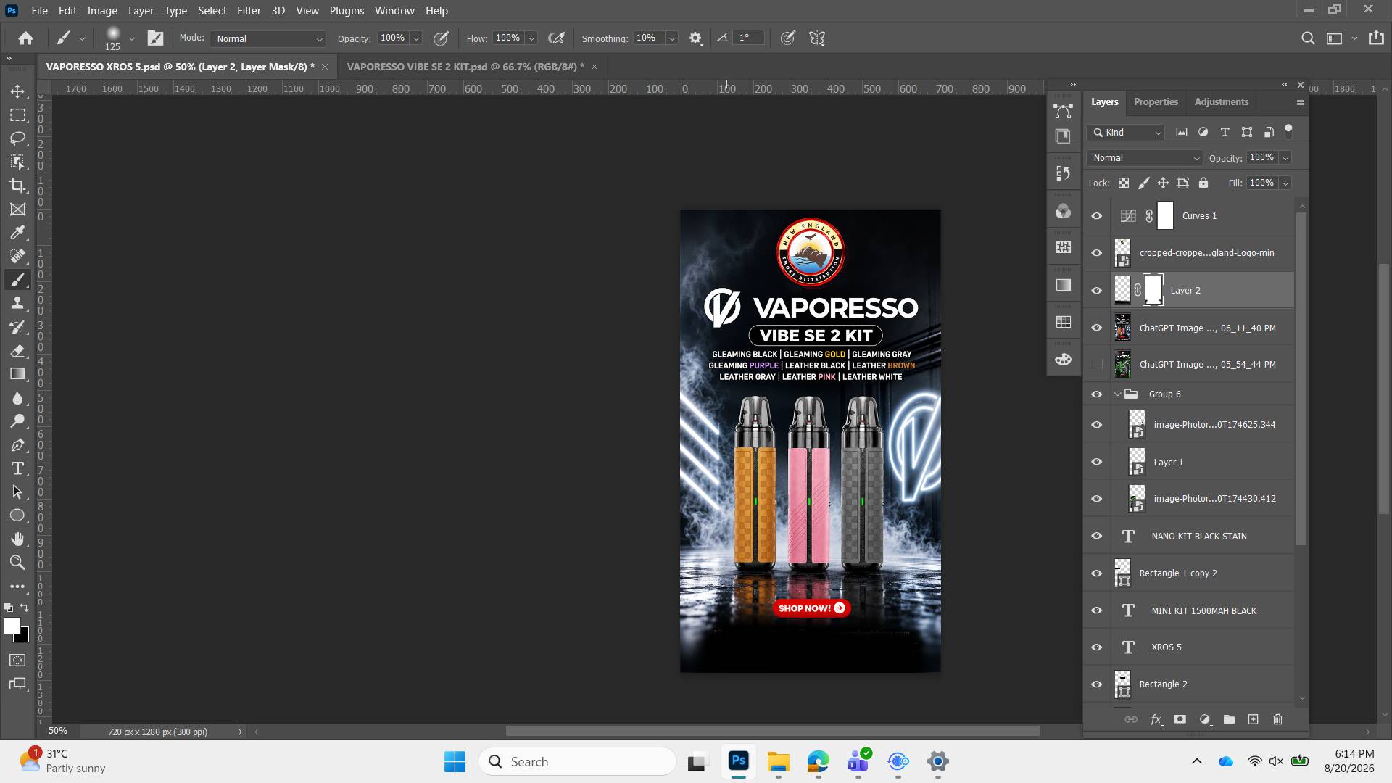Screen dimensions: 1392x783
Task: Select the Horizontal Type tool
Action: [x=17, y=468]
